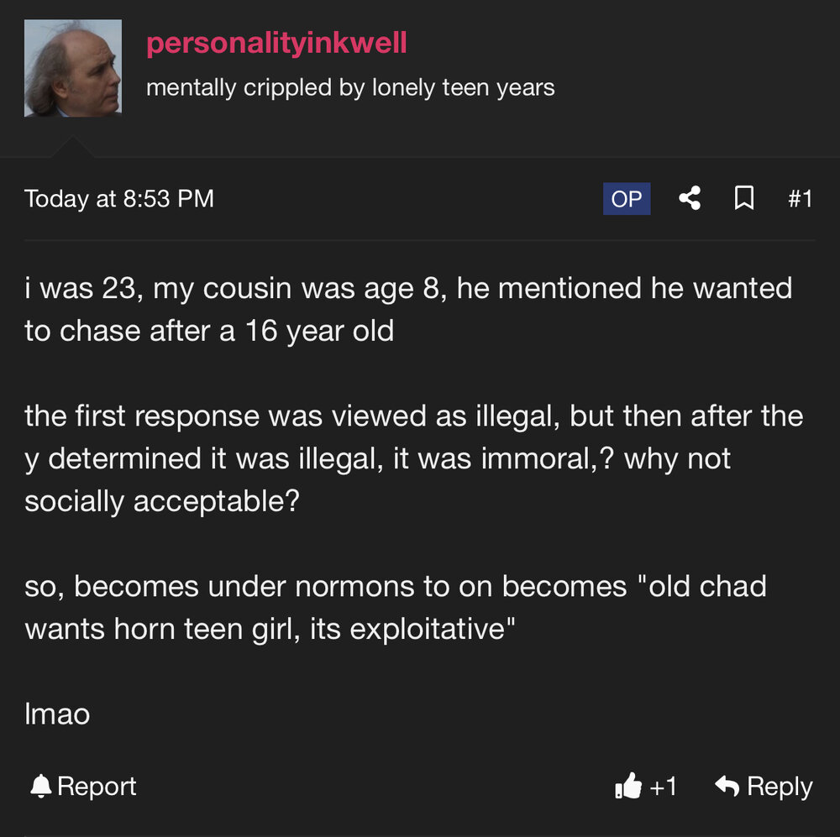Click the bell icon beside Report

40,786
